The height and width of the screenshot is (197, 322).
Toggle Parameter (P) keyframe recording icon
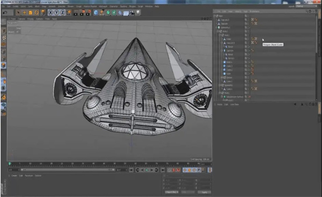click(199, 170)
